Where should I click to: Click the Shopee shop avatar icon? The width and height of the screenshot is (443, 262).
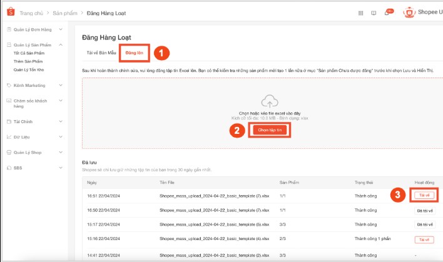[409, 13]
